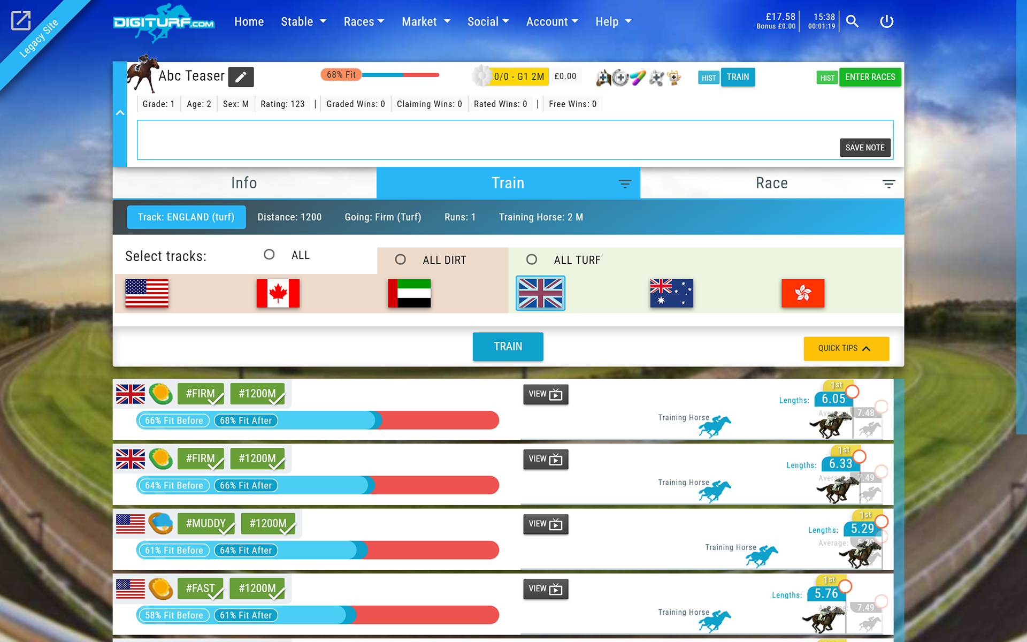Select the Australia flag track
The image size is (1027, 642).
pyautogui.click(x=671, y=293)
